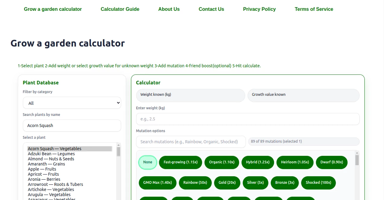
Task: Open the Privacy Policy link
Action: [x=259, y=9]
